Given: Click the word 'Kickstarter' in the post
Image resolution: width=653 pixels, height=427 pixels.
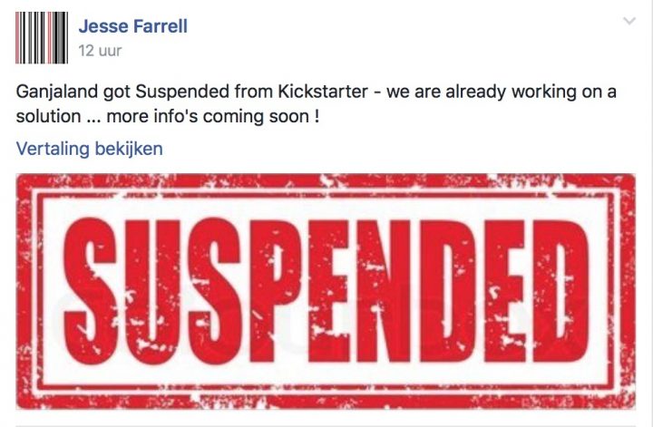Looking at the screenshot, I should point(323,92).
